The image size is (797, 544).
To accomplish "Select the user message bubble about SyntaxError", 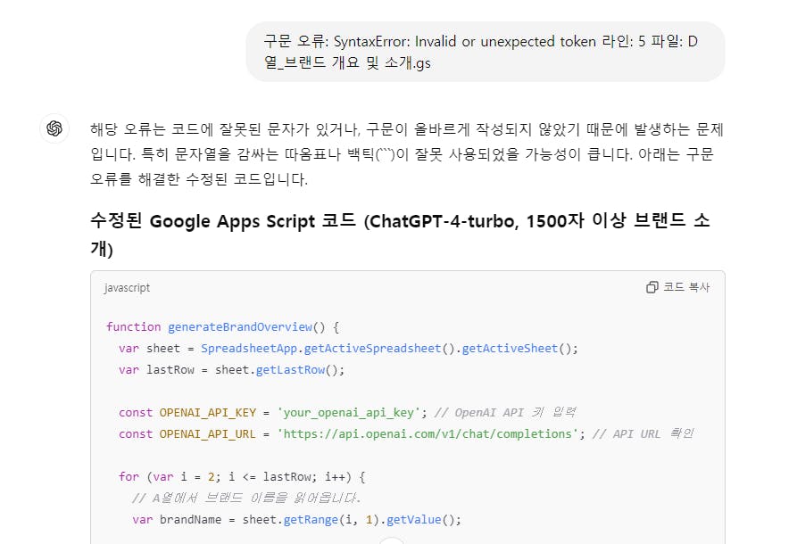I will click(486, 52).
